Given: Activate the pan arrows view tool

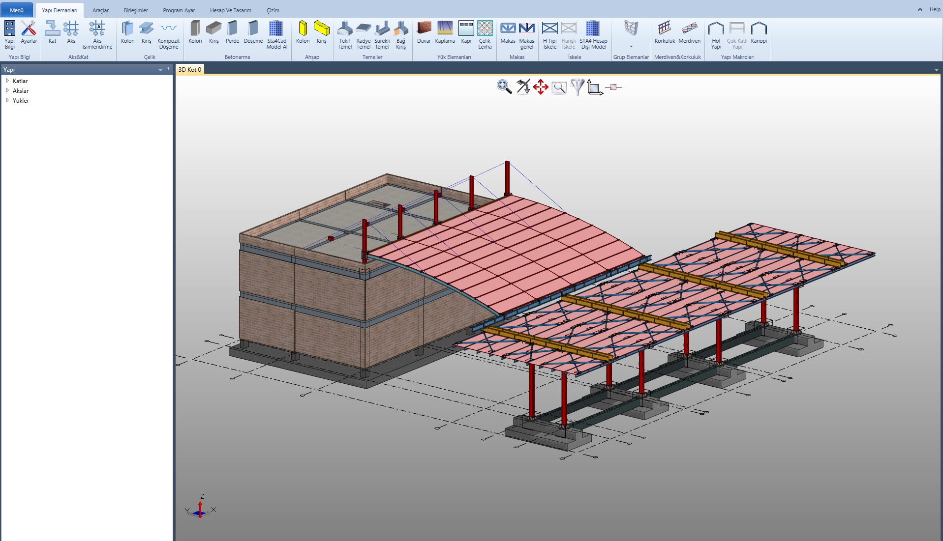Looking at the screenshot, I should click(541, 87).
